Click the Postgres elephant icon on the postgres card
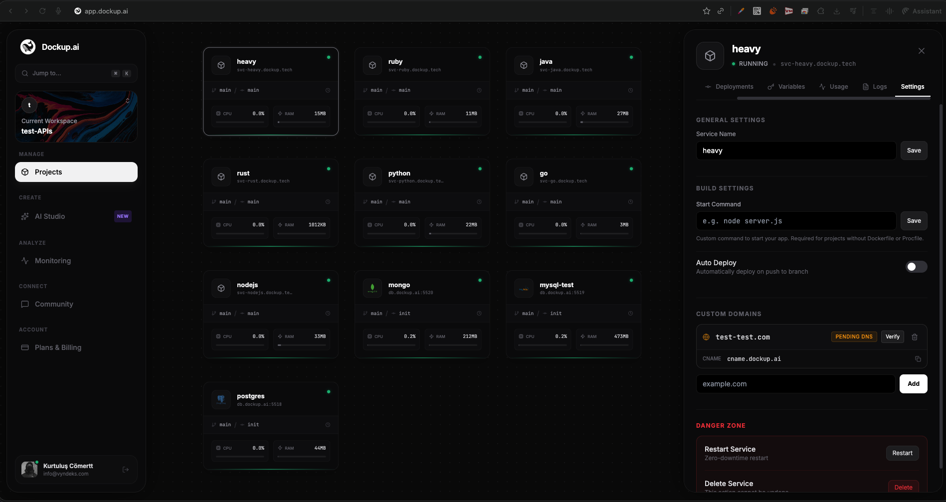 [x=221, y=399]
